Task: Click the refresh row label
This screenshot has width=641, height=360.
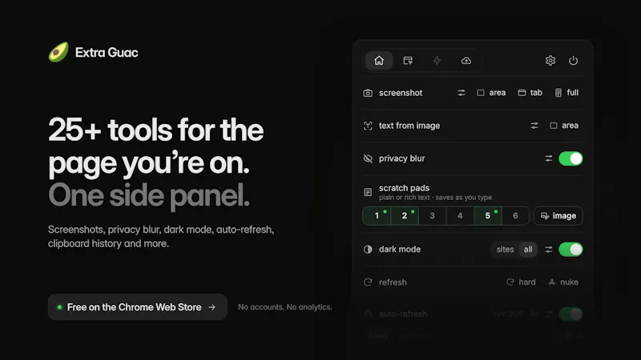Action: point(393,282)
